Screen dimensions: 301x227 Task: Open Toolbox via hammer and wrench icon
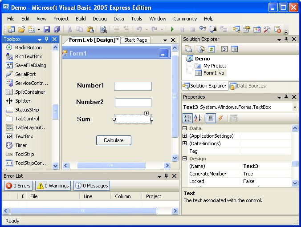point(267,29)
